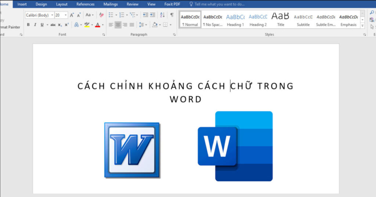Apply the No Spacing style
Image resolution: width=376 pixels, height=197 pixels.
coord(213,20)
